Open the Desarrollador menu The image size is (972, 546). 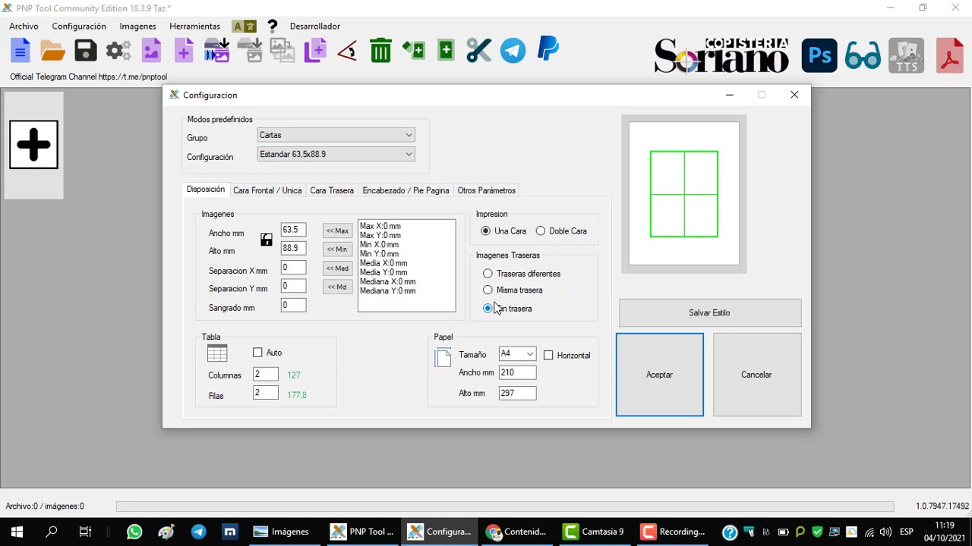click(x=314, y=26)
